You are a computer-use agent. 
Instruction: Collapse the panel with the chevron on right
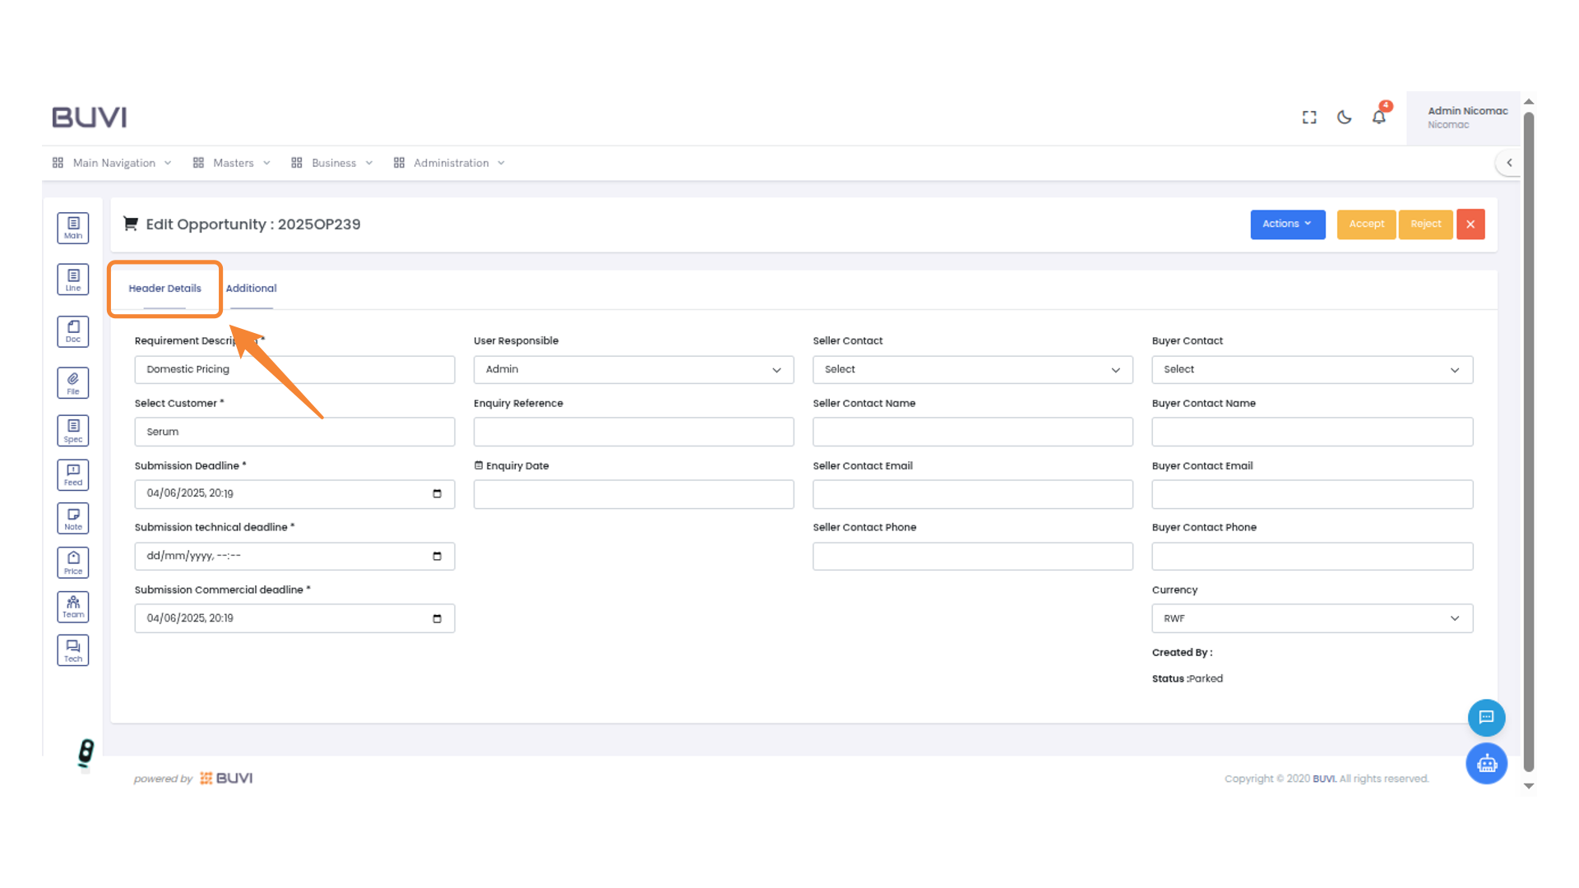[1510, 162]
